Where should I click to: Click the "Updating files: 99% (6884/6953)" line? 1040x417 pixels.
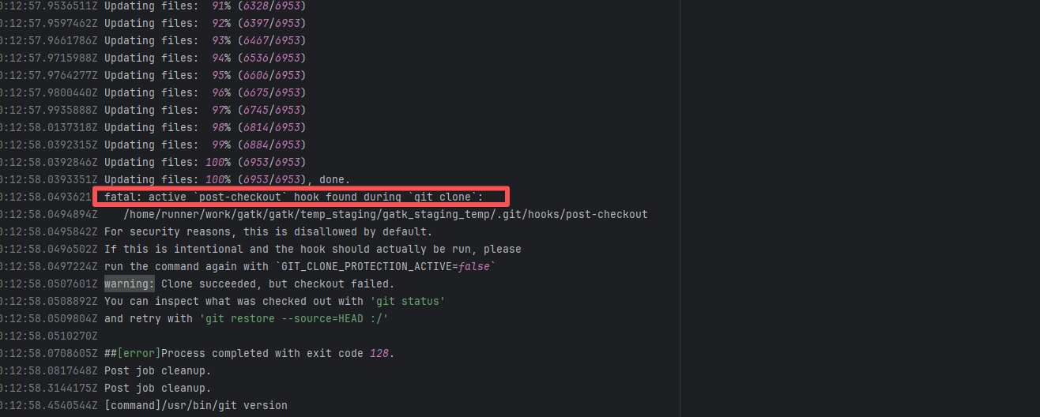pyautogui.click(x=205, y=145)
